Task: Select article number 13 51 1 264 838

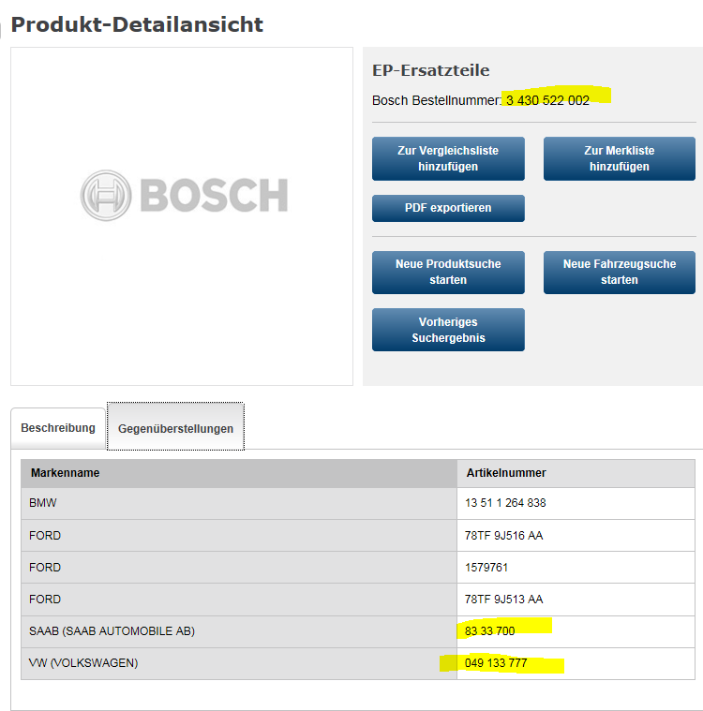Action: [505, 503]
